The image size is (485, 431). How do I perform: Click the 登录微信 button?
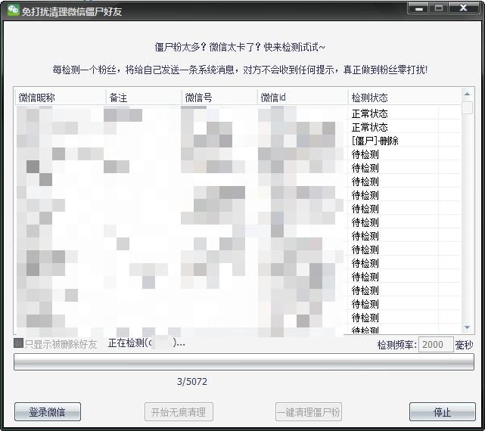[x=48, y=412]
